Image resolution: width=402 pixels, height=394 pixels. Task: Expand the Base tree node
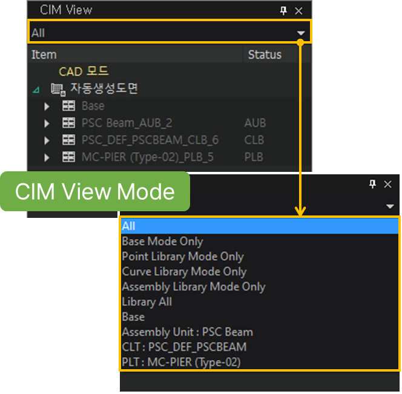coord(47,107)
